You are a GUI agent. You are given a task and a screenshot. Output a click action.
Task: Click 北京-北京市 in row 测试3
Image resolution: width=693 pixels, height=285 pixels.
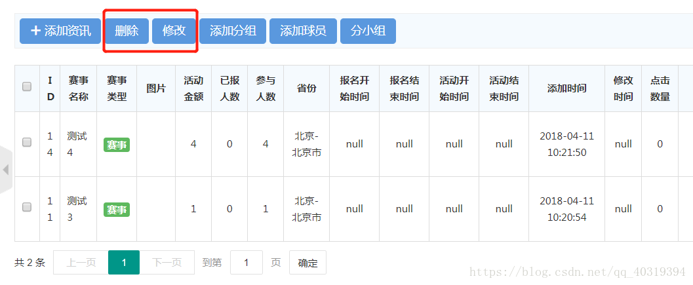click(306, 209)
